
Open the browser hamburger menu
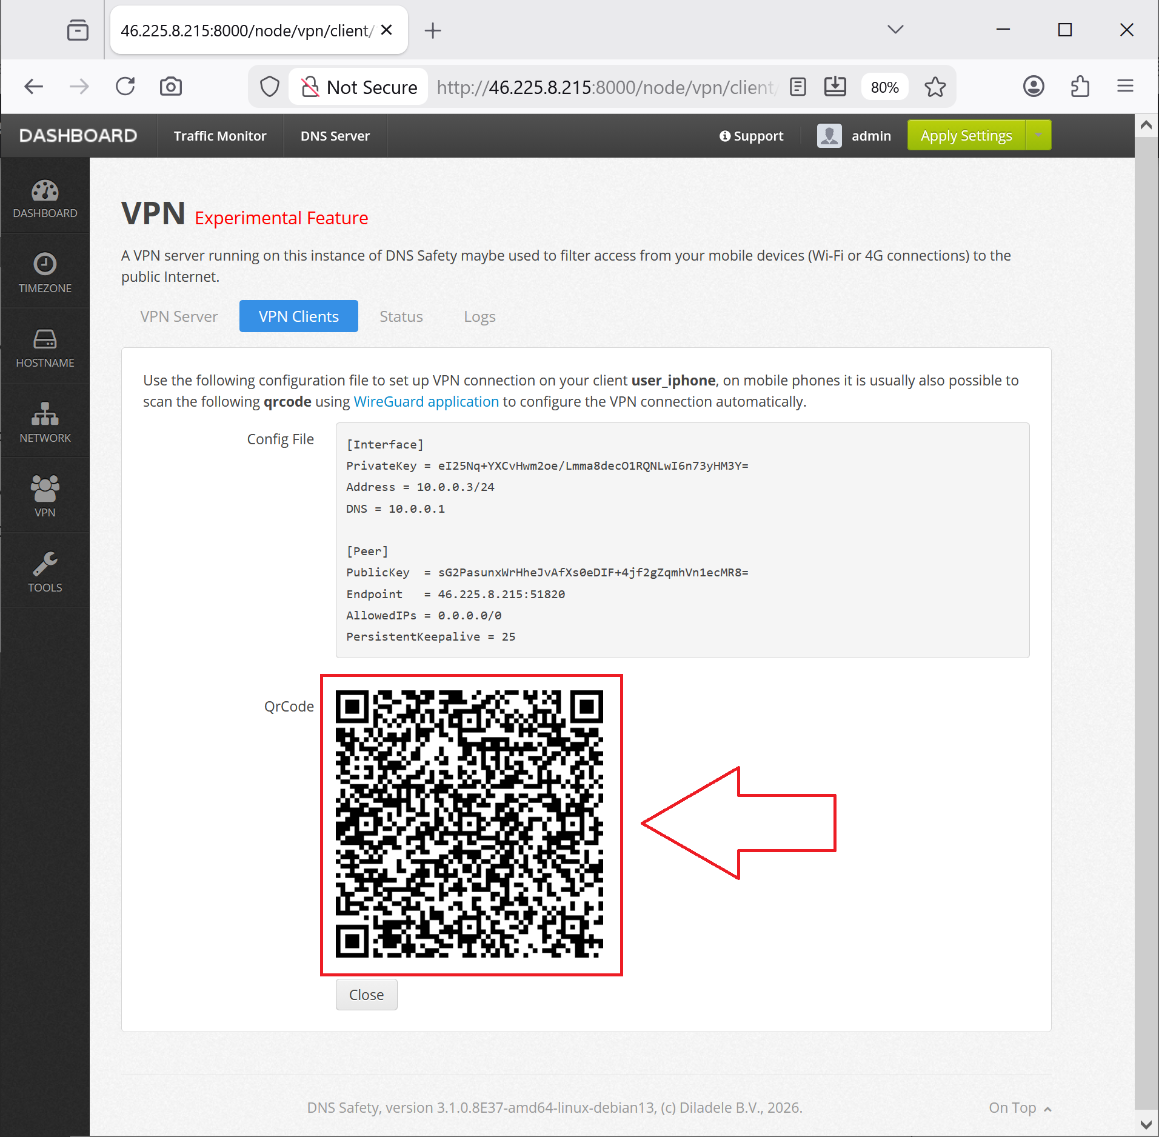point(1126,87)
